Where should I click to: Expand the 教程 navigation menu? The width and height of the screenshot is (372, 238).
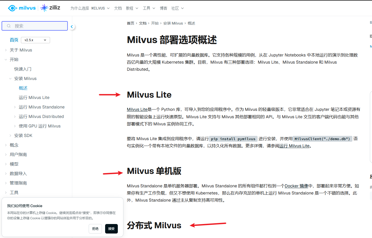coord(132,8)
